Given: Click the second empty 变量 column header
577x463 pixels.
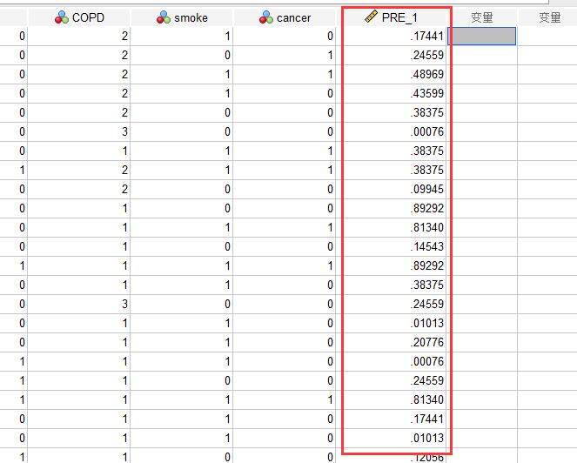Looking at the screenshot, I should 549,17.
